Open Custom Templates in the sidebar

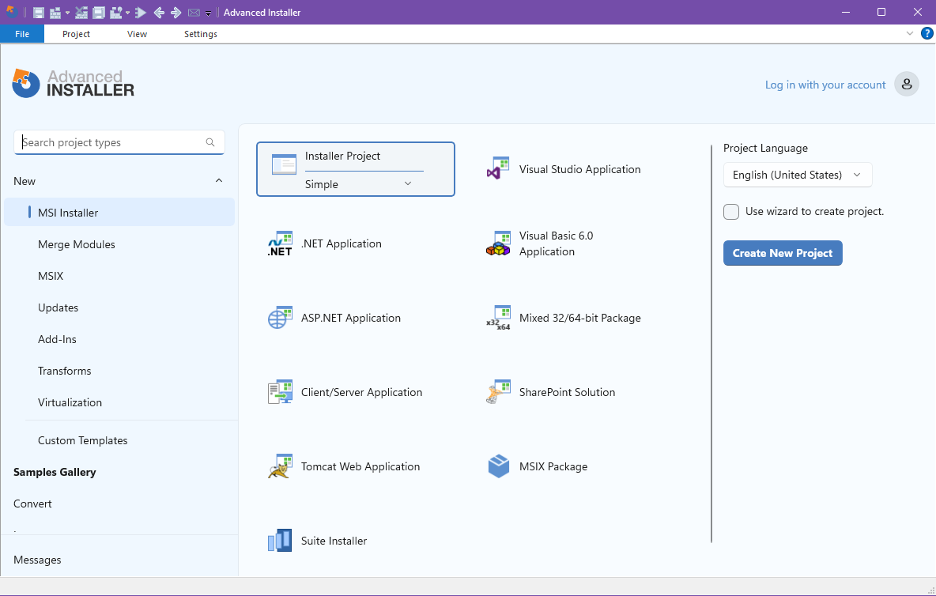[82, 441]
